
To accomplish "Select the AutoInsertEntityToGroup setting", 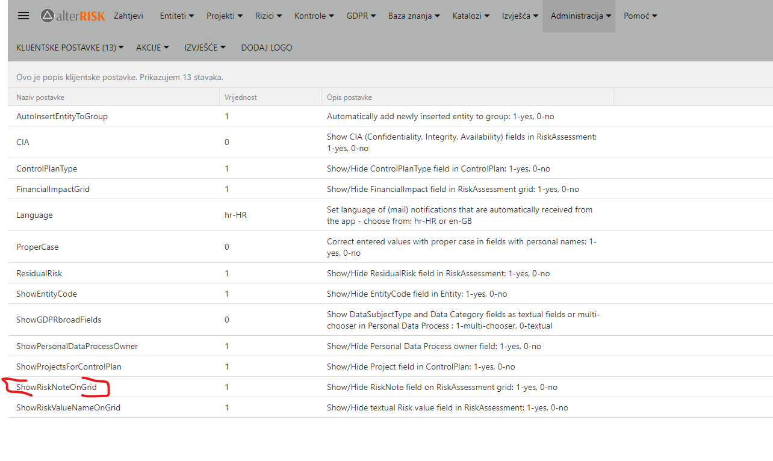I will (62, 116).
